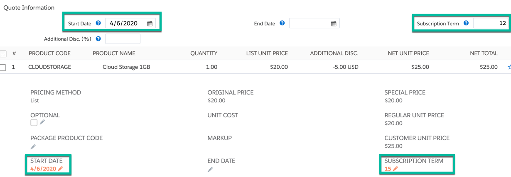Edit Package Product Code with pencil icon
This screenshot has height=177, width=511.
33,147
